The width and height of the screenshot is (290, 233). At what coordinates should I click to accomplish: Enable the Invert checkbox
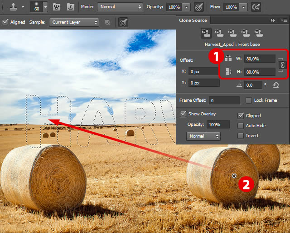[241, 136]
